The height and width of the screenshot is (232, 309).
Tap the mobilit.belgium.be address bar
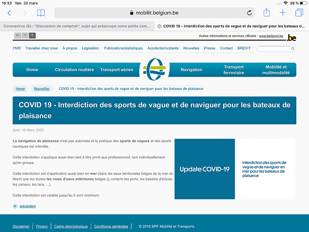tap(154, 13)
